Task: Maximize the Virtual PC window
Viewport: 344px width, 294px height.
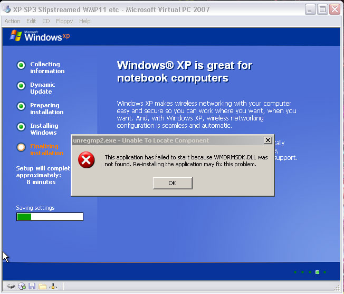Action: pos(322,9)
